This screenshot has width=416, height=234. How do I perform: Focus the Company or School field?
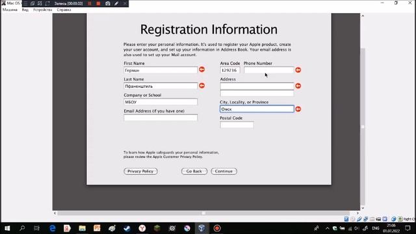point(161,102)
